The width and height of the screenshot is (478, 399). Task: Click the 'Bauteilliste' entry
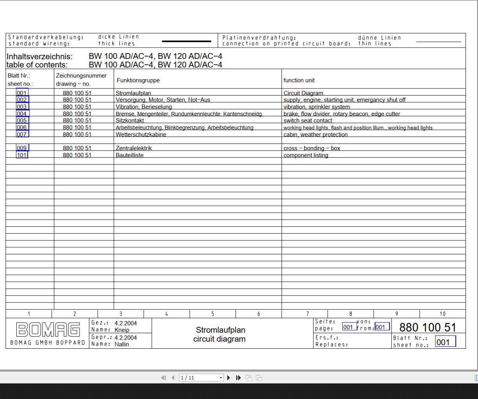point(129,155)
